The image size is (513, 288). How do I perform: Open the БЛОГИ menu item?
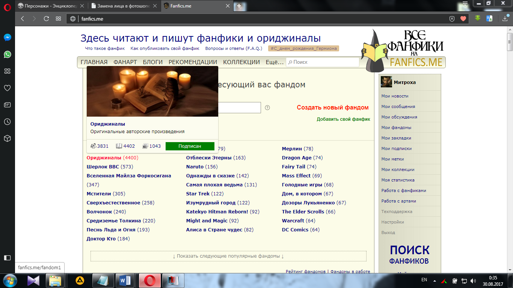tap(153, 62)
